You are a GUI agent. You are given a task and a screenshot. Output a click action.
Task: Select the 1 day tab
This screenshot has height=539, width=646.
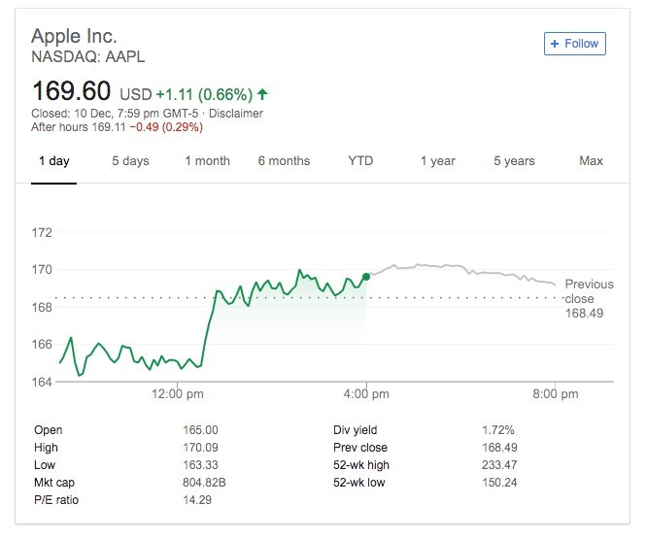53,161
